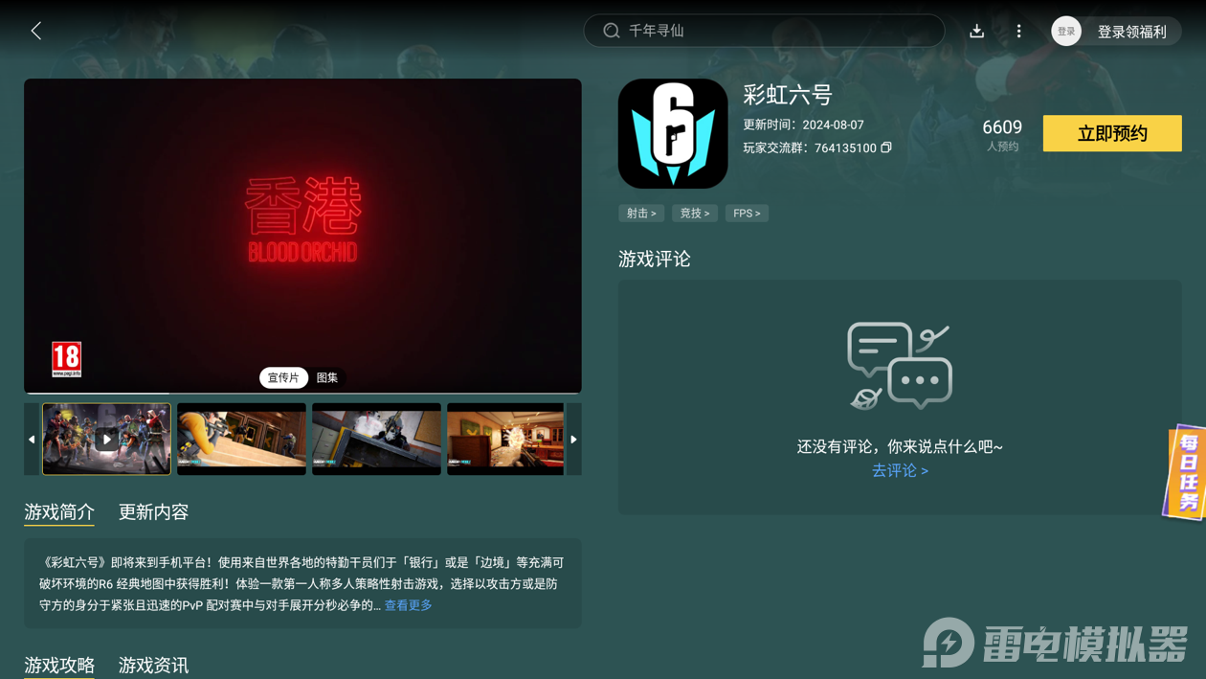Select the third screenshot thumbnail
The width and height of the screenshot is (1206, 679).
point(376,439)
